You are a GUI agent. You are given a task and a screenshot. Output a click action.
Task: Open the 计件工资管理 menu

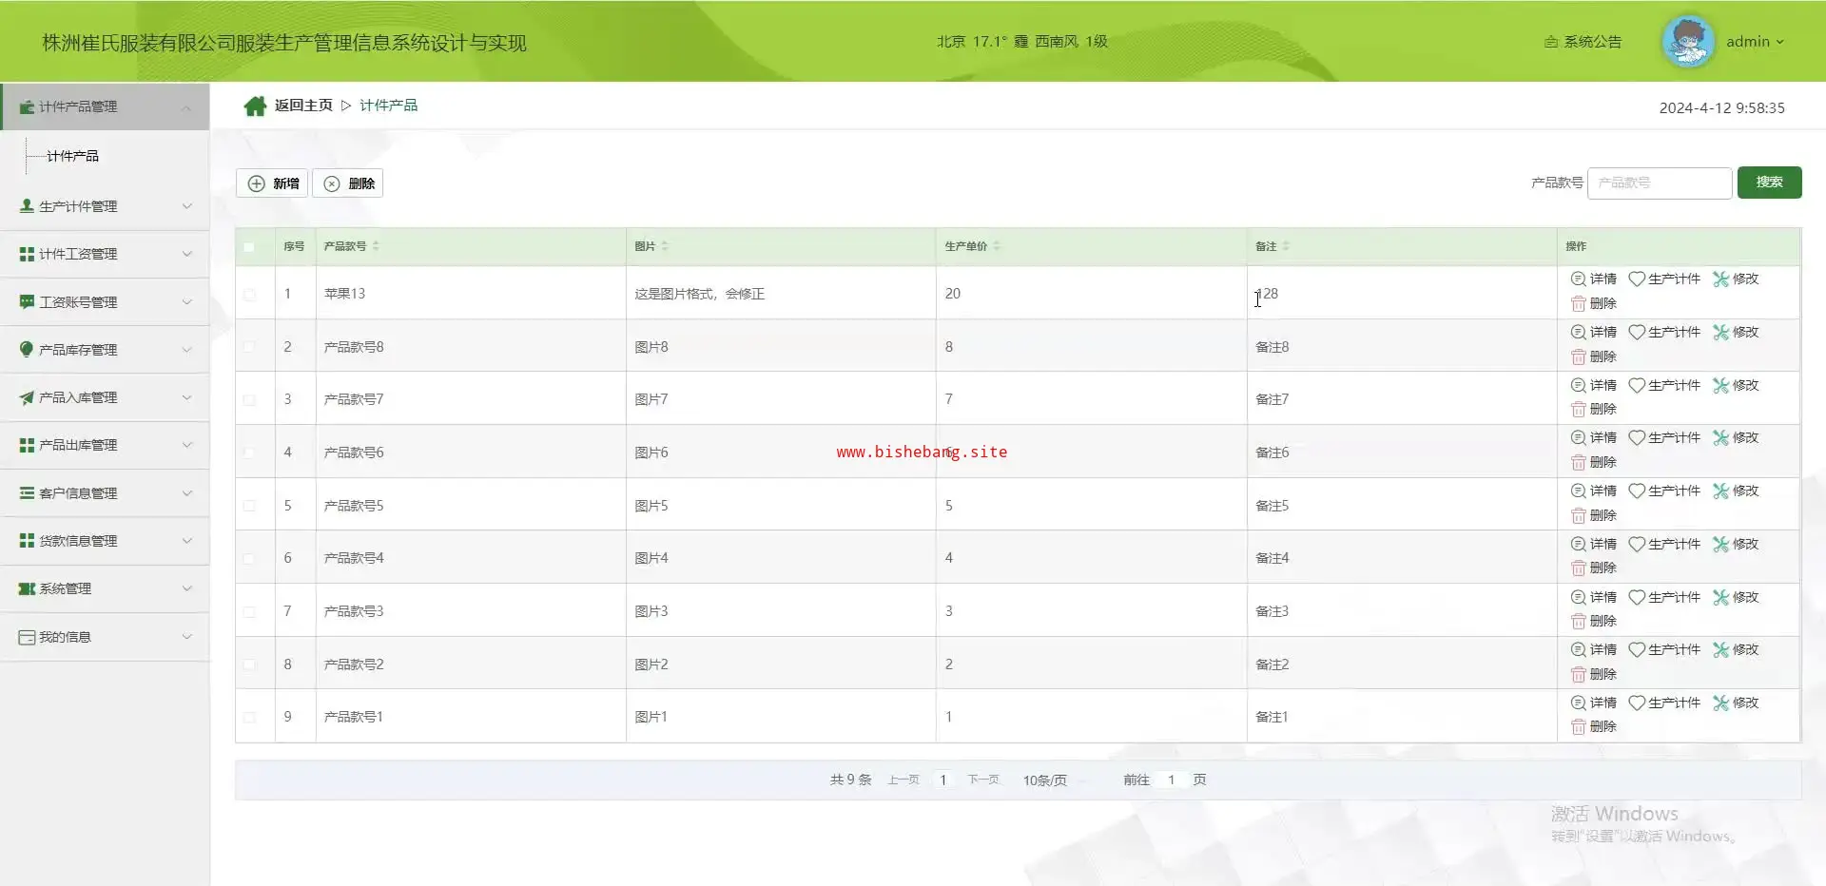pos(105,254)
